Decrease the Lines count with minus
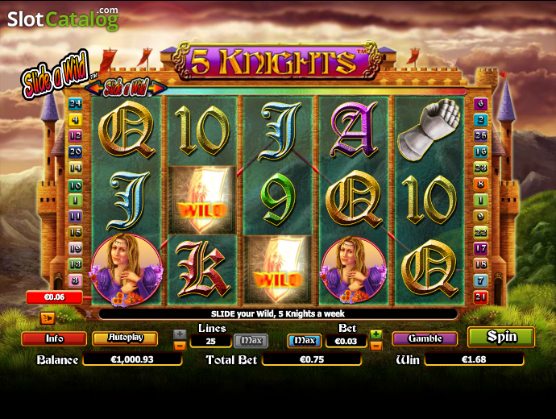Viewport: 556px width, 419px height. [180, 345]
